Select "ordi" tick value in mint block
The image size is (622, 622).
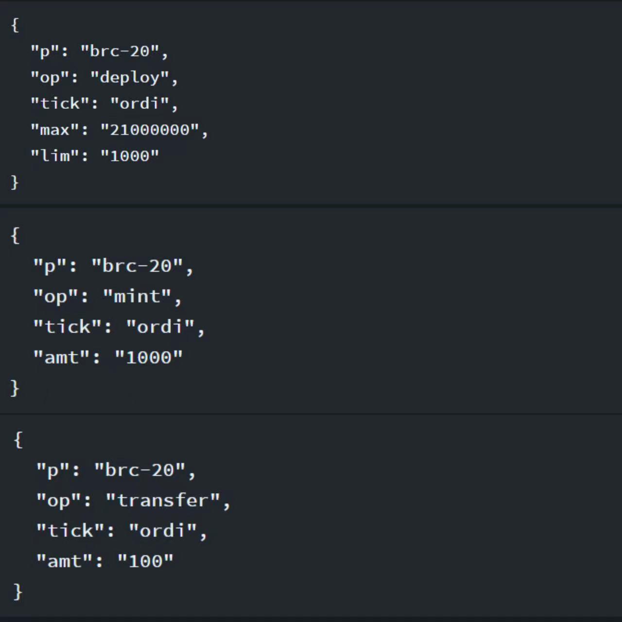(x=160, y=327)
